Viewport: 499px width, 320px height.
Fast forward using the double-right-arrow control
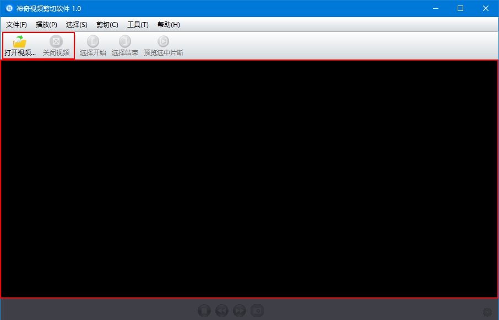(240, 310)
